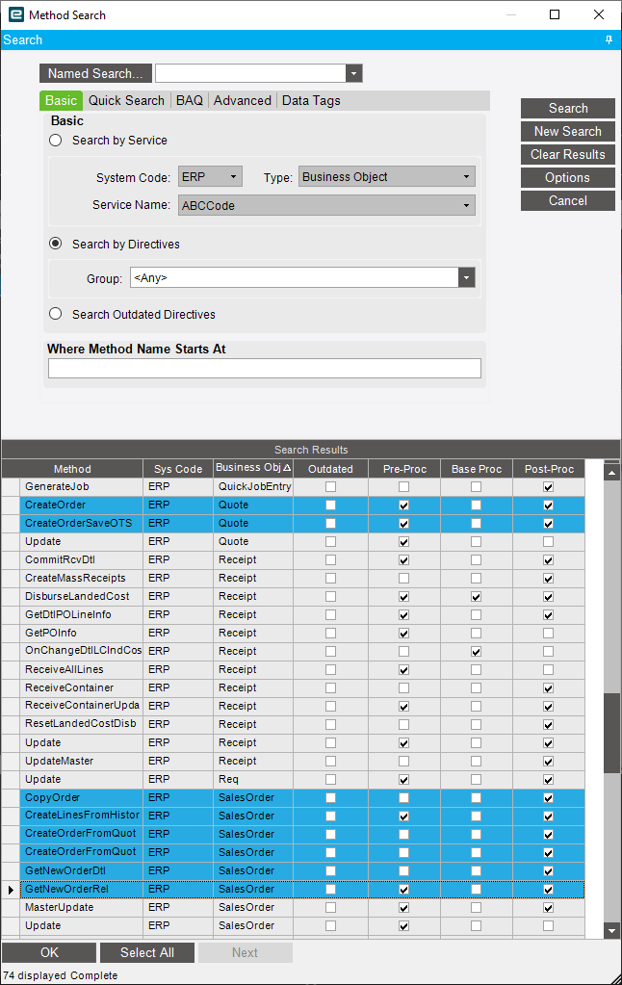
Task: Select the CreateLinesFromHistor method cell
Action: point(82,816)
